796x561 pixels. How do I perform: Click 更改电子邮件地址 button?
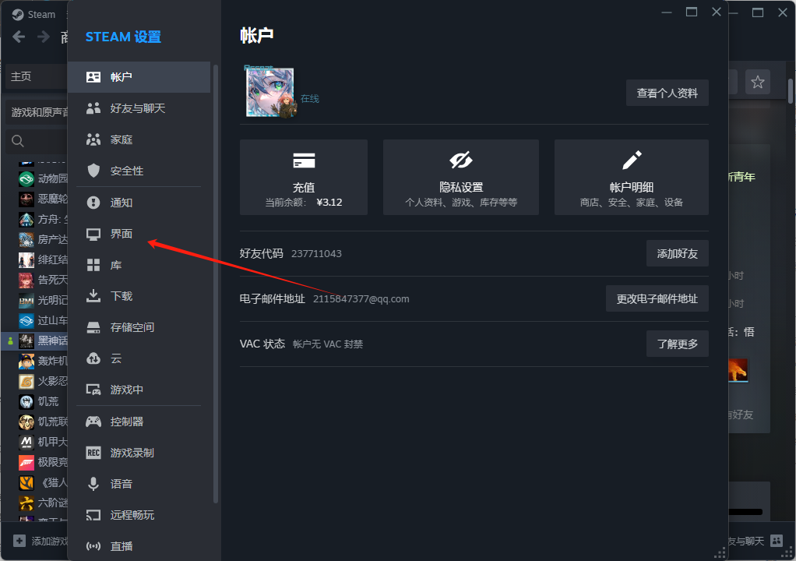pos(657,298)
